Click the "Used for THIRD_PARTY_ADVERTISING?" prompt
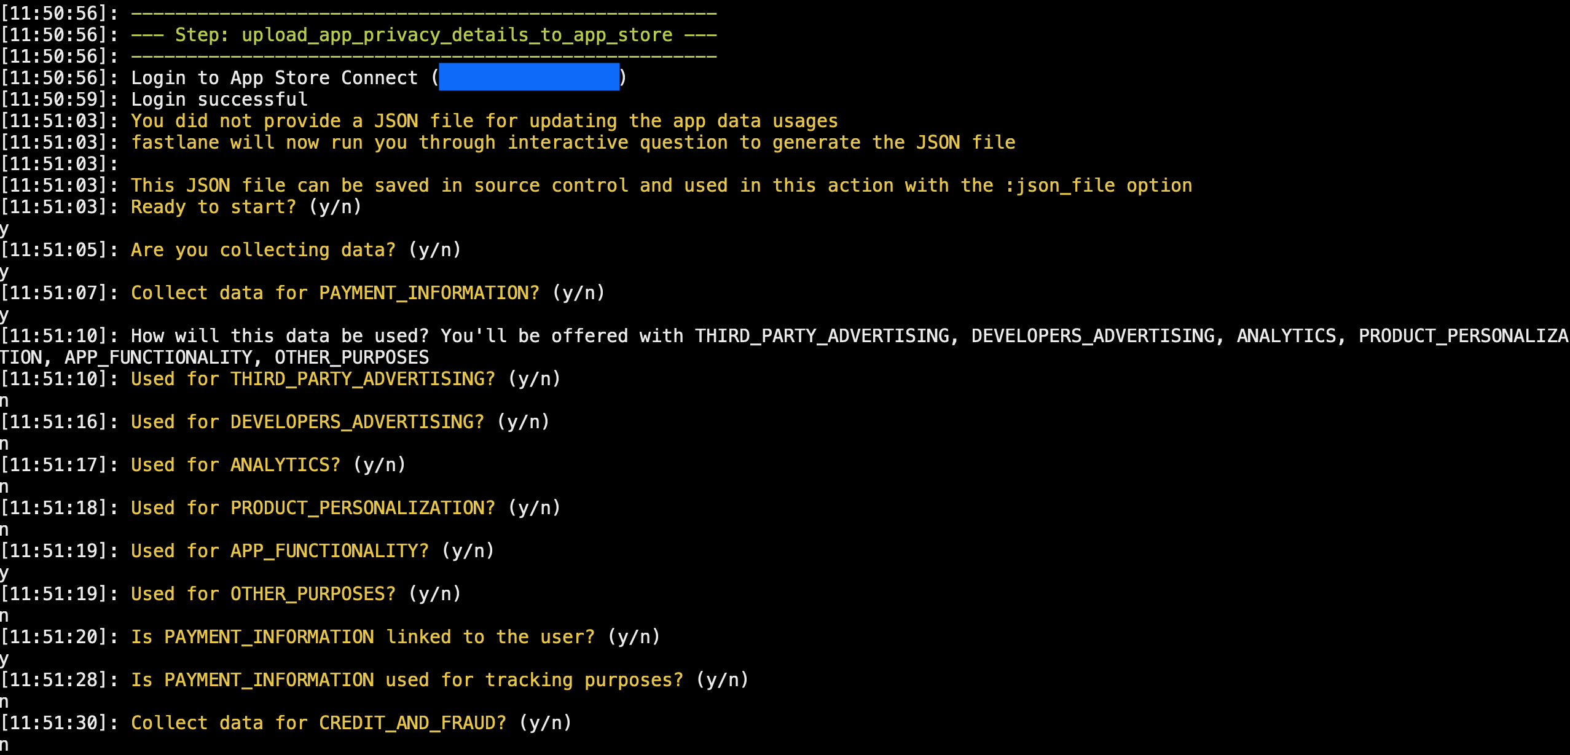 (x=345, y=379)
